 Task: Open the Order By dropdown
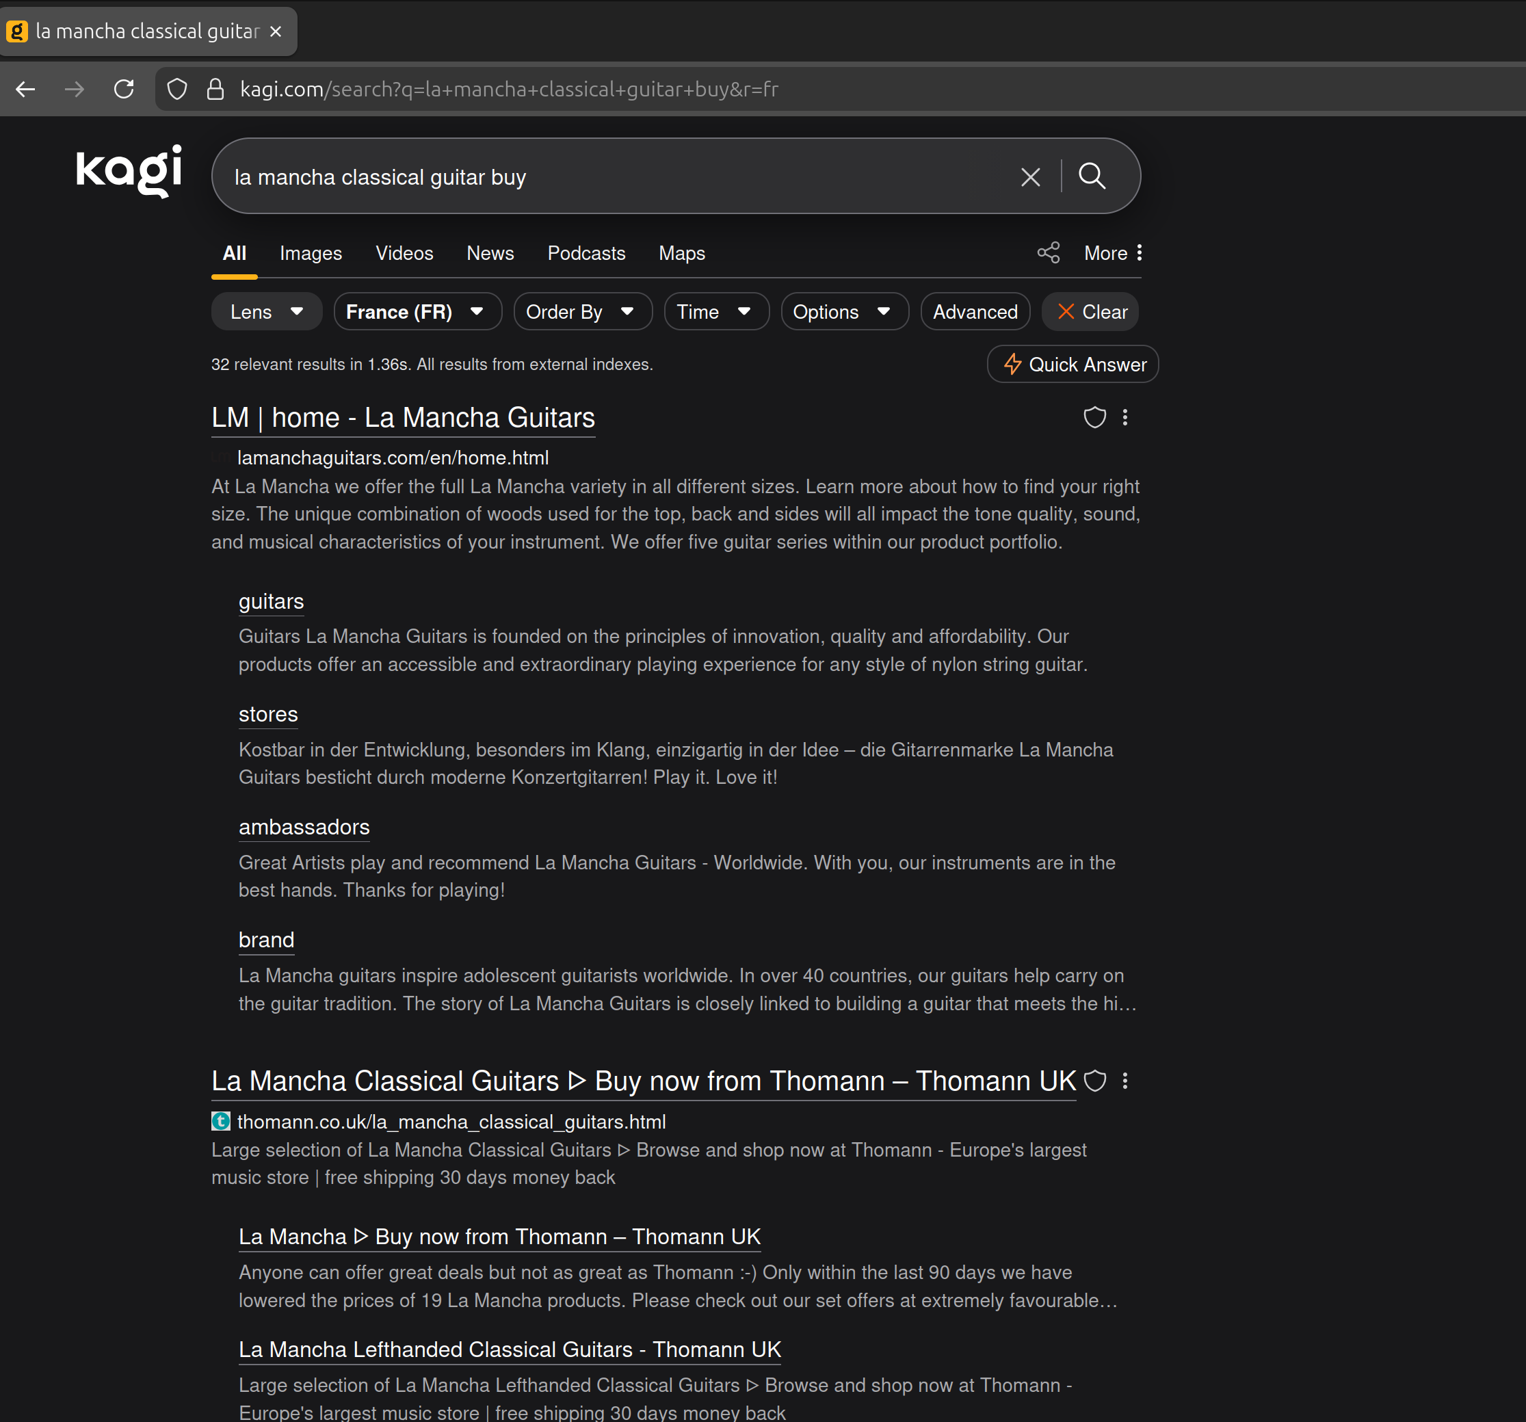[x=581, y=312]
